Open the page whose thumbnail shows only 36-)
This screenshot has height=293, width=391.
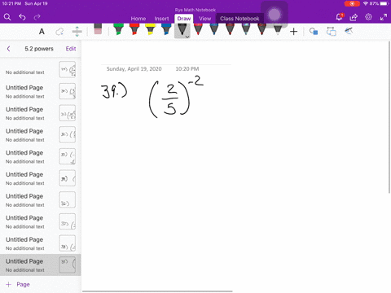[41, 200]
